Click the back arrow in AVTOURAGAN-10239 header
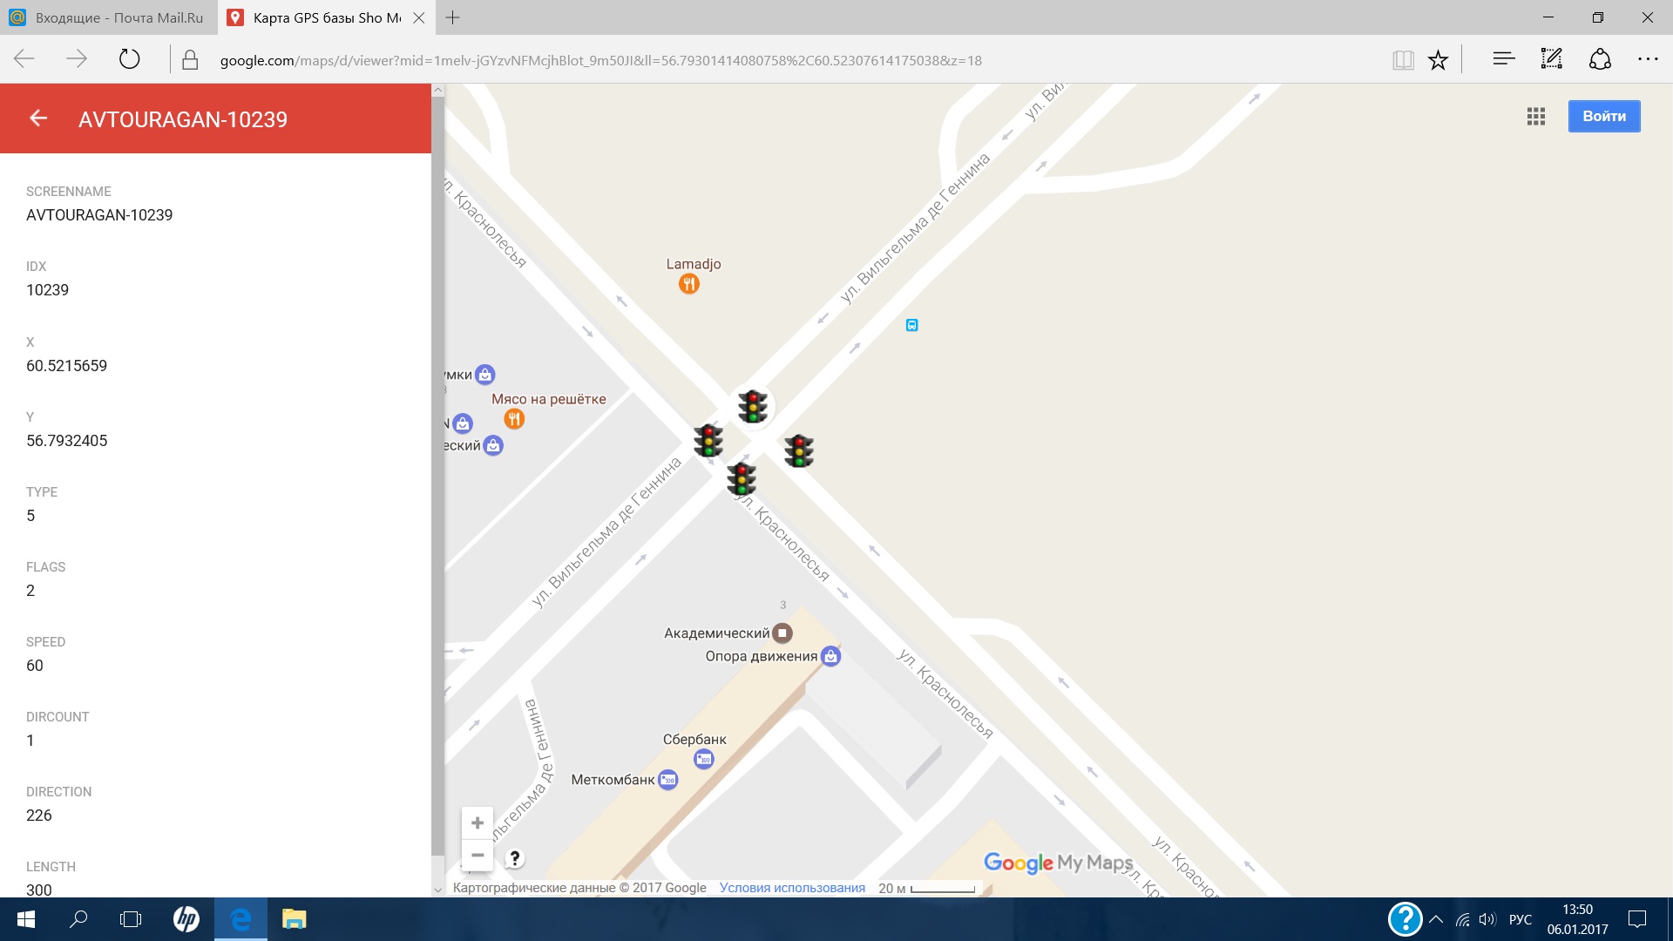Screen dimensions: 1673x941 point(38,118)
